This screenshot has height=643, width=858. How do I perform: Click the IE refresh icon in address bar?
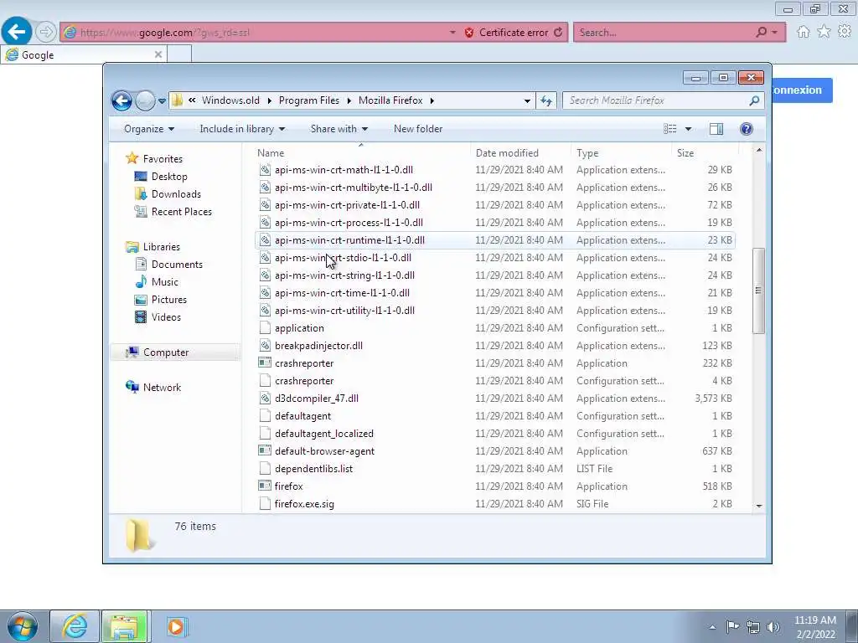click(558, 33)
